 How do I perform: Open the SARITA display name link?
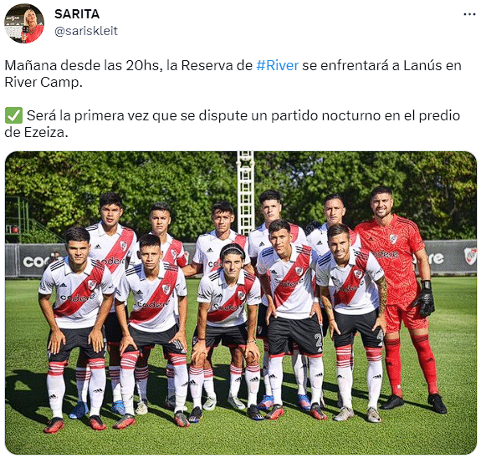(77, 14)
